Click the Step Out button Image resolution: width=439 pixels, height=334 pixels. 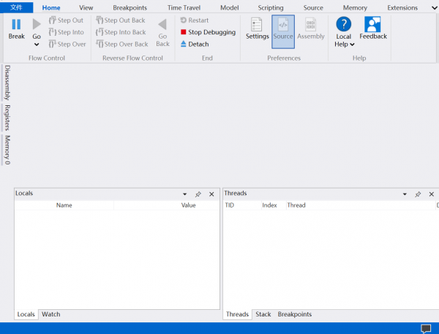66,20
